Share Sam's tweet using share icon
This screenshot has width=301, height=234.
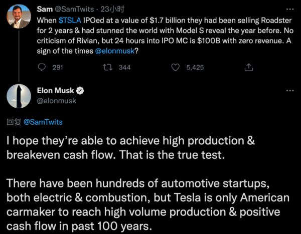248,67
